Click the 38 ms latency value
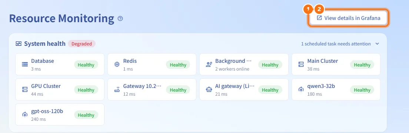 pos(313,69)
